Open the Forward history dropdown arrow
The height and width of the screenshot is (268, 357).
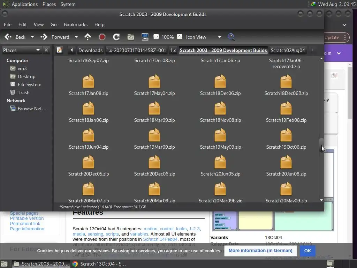(x=76, y=37)
